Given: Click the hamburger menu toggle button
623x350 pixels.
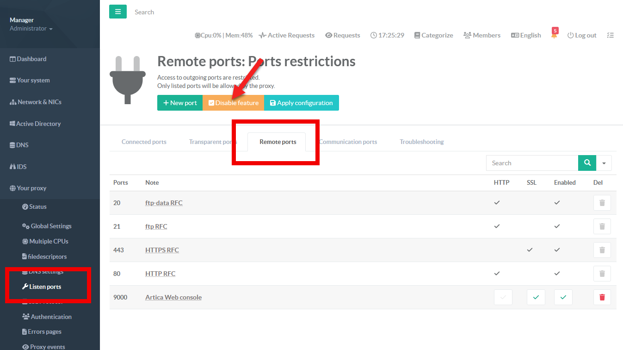Looking at the screenshot, I should pos(117,12).
